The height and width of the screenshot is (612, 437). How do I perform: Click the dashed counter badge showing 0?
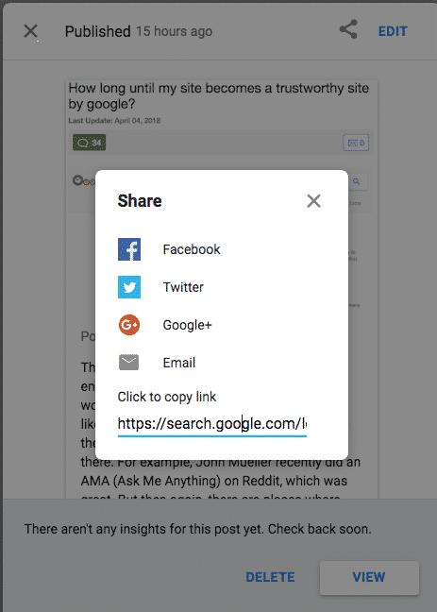(356, 143)
